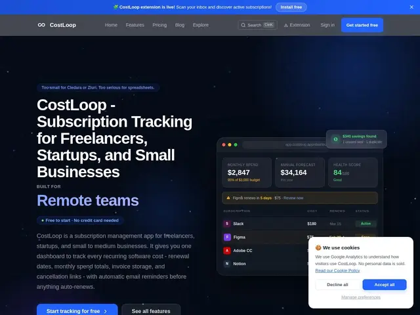Click the Health Score 84 card
The height and width of the screenshot is (315, 420).
click(x=353, y=172)
